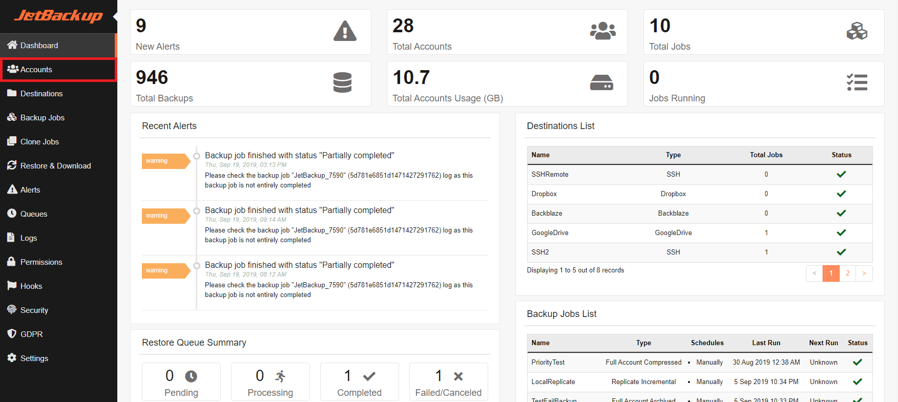898x402 pixels.
Task: Go to Destinations in the sidebar
Action: [x=58, y=93]
